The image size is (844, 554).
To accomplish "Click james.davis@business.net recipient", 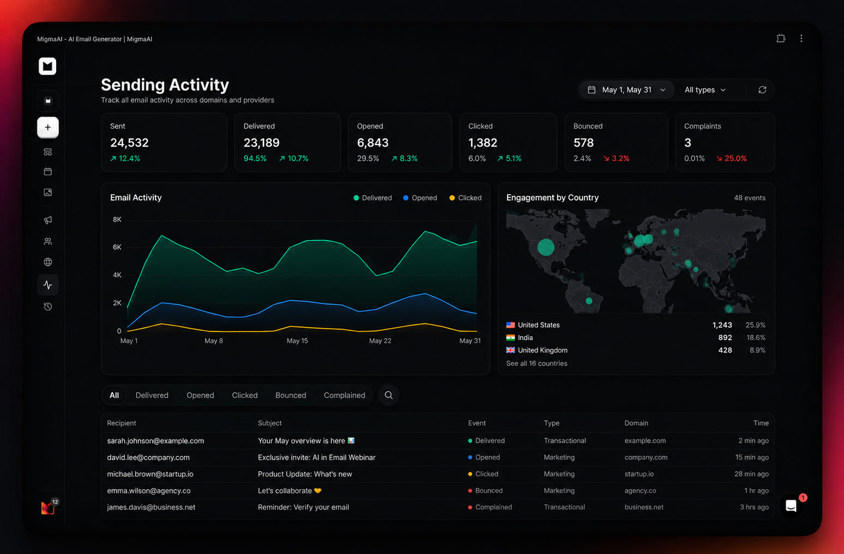I will [x=151, y=507].
